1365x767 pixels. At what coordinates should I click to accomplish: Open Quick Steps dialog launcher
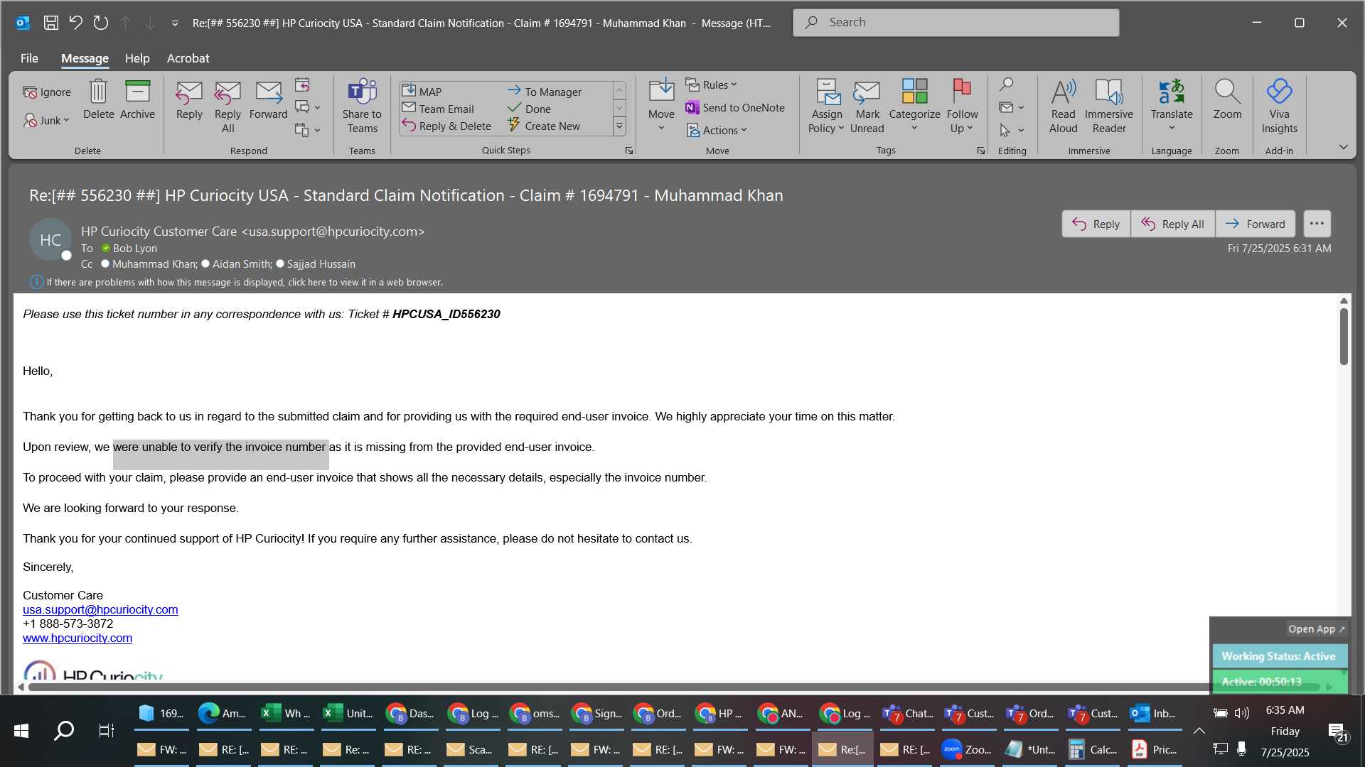click(629, 151)
